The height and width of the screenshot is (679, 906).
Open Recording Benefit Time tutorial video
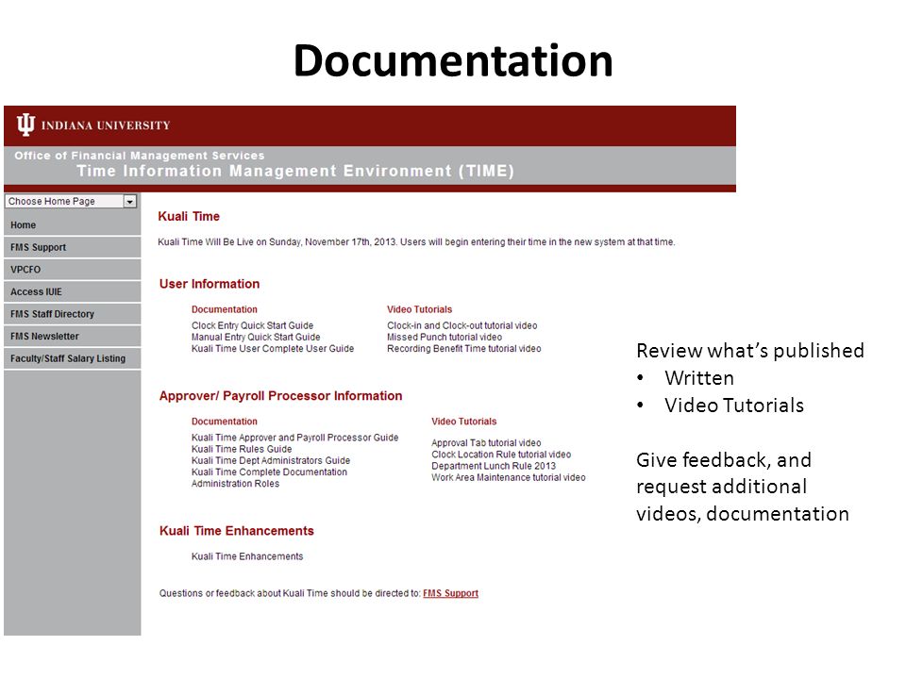point(464,349)
